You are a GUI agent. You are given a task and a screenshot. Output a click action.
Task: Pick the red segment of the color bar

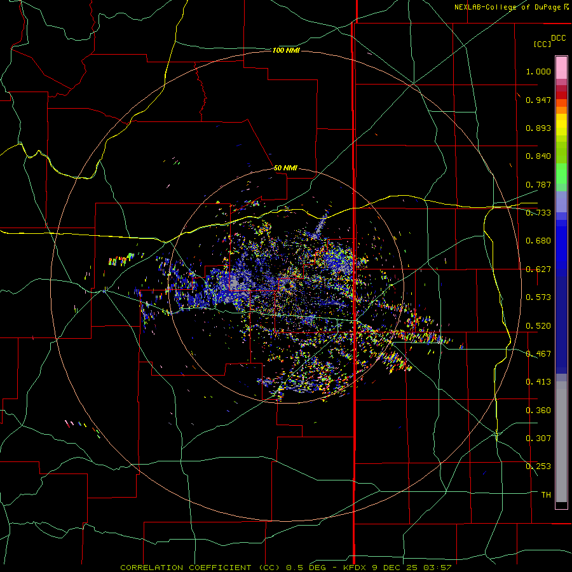[x=561, y=95]
